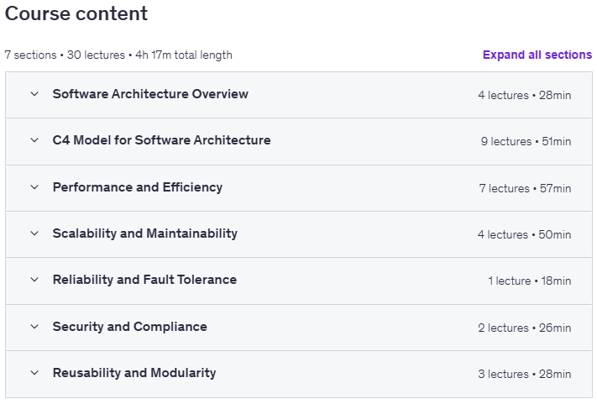The width and height of the screenshot is (597, 404).
Task: Expand all sections link
Action: (537, 55)
